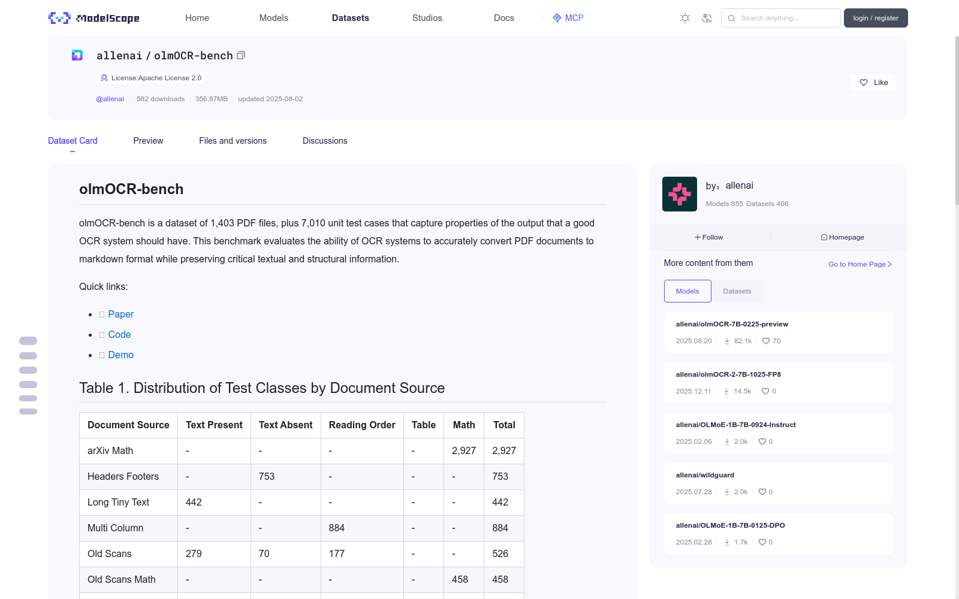Click the login / register button
Image resolution: width=959 pixels, height=599 pixels.
tap(876, 18)
